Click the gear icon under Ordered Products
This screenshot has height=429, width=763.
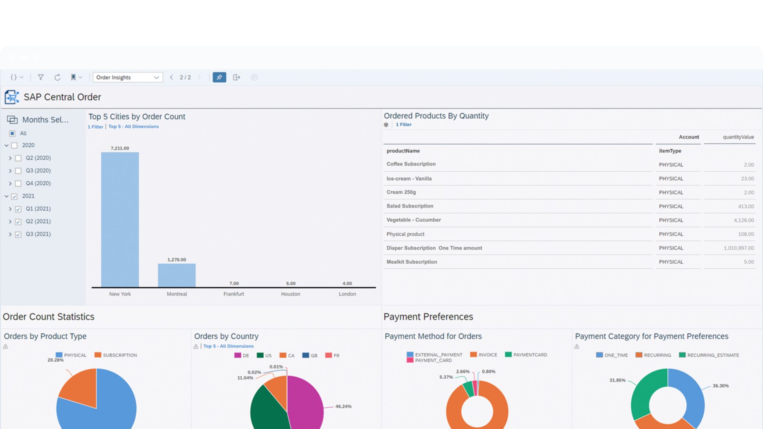[386, 125]
